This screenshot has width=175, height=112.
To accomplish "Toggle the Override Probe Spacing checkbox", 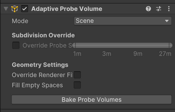I will tap(16, 46).
